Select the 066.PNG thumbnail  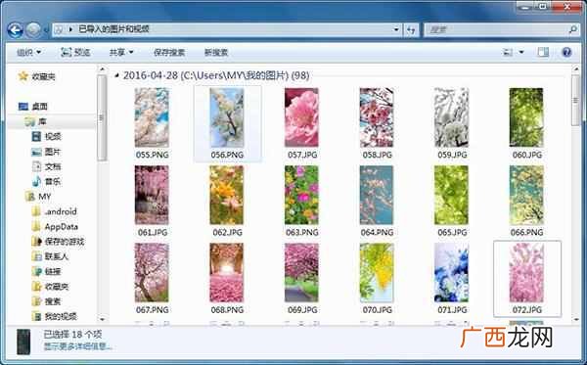click(526, 195)
